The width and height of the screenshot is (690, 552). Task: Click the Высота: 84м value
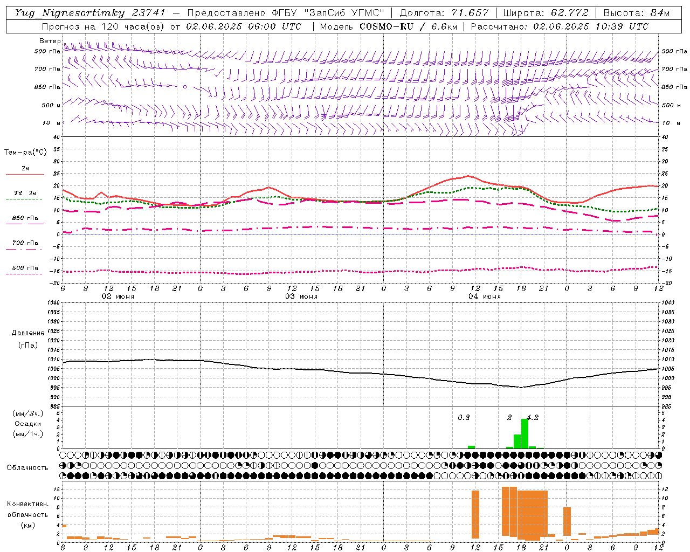click(x=637, y=13)
